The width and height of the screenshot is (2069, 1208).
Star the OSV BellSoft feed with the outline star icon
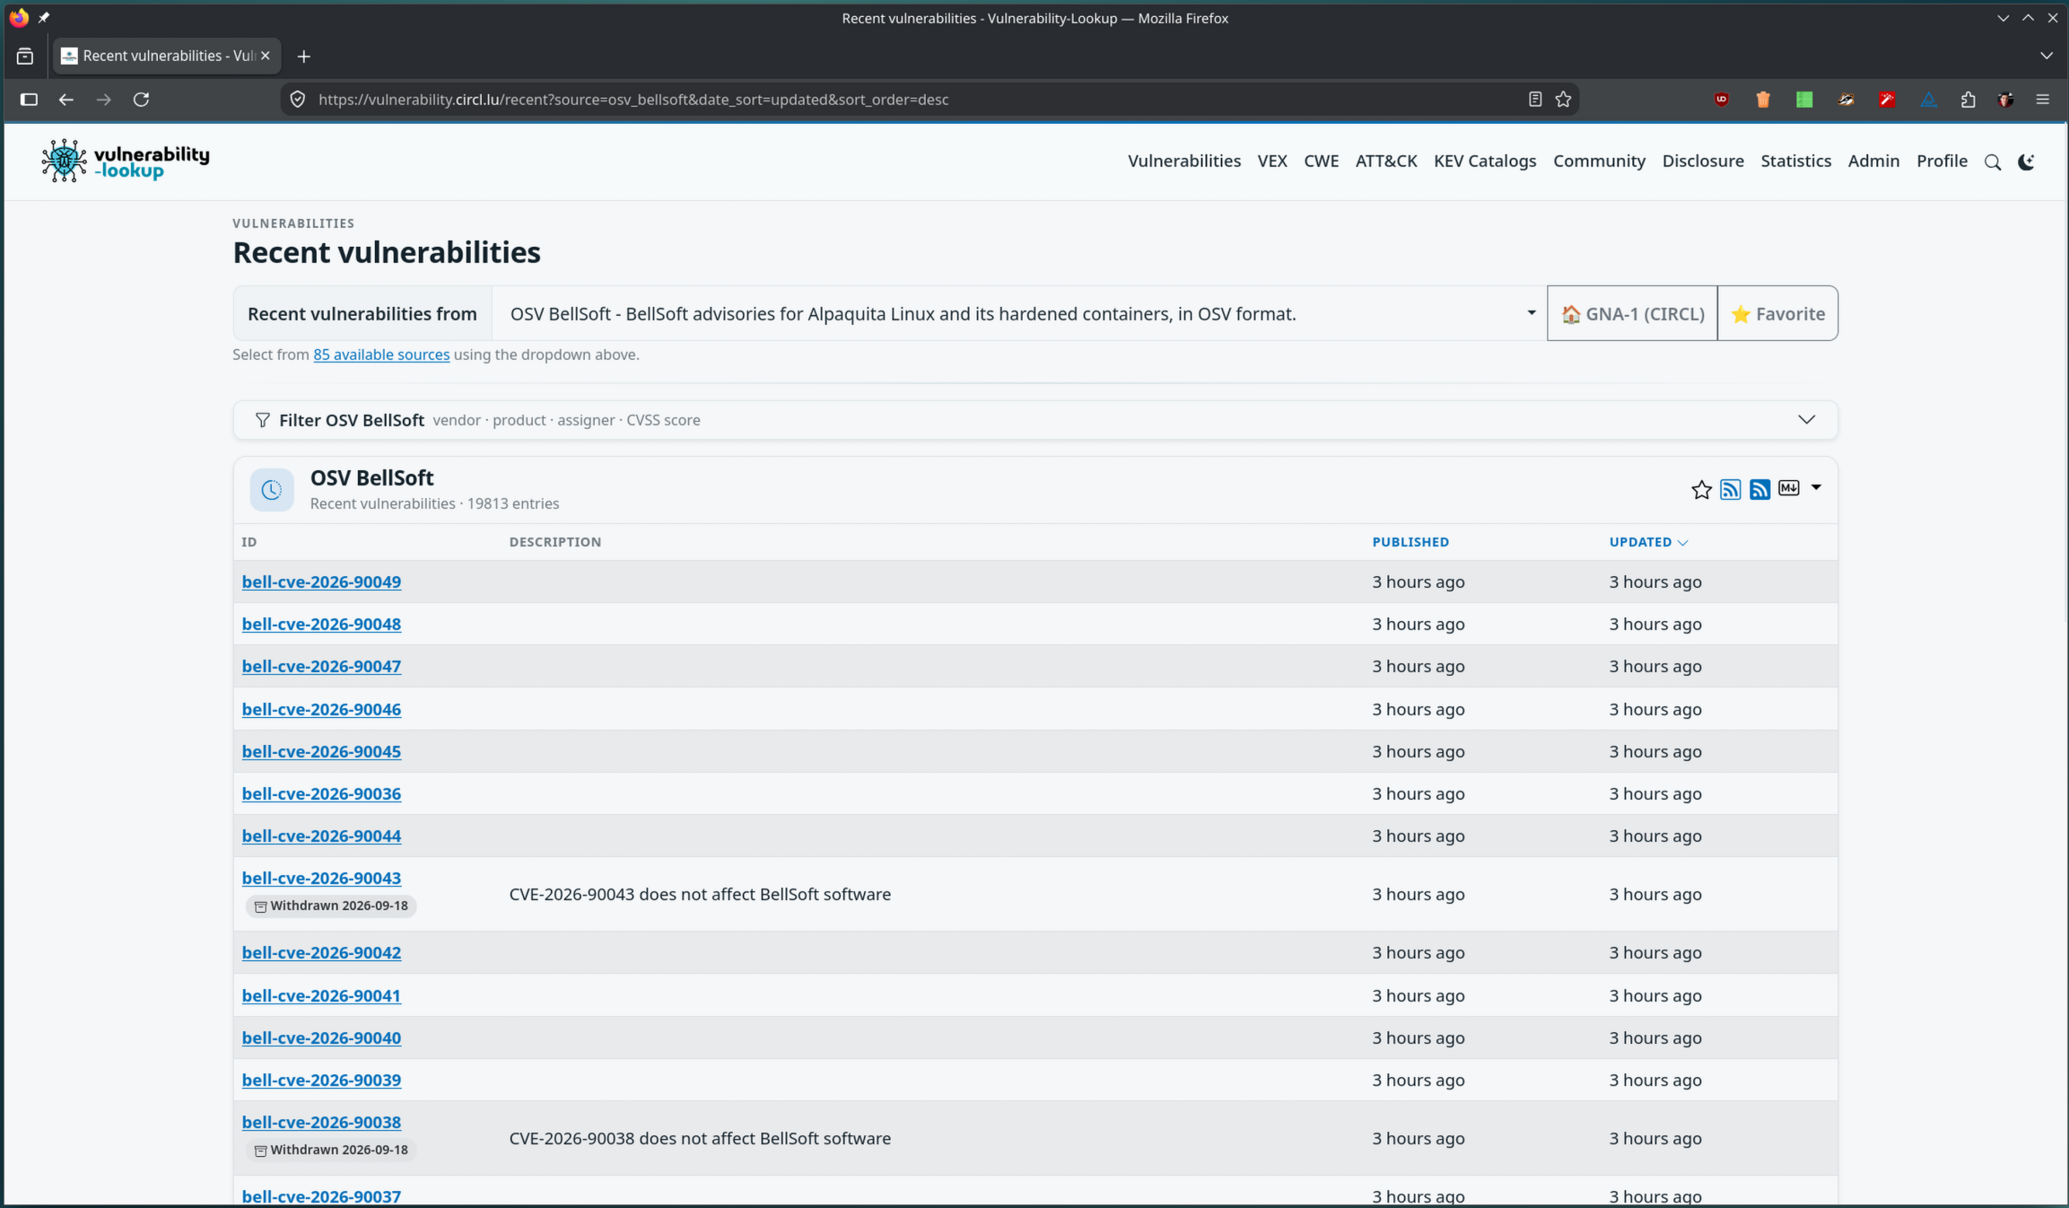(x=1701, y=489)
